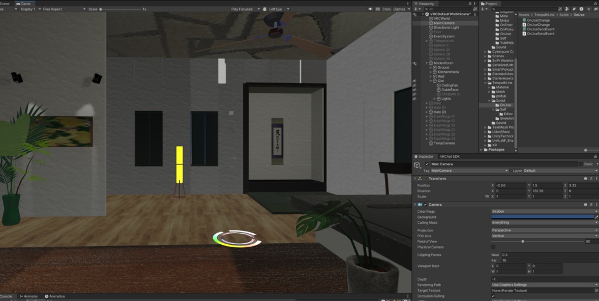
Task: Open the Clear Flags Skybox dropdown
Action: coord(545,211)
